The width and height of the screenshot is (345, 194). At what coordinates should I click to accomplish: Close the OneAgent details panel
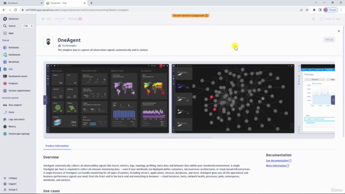(x=339, y=31)
